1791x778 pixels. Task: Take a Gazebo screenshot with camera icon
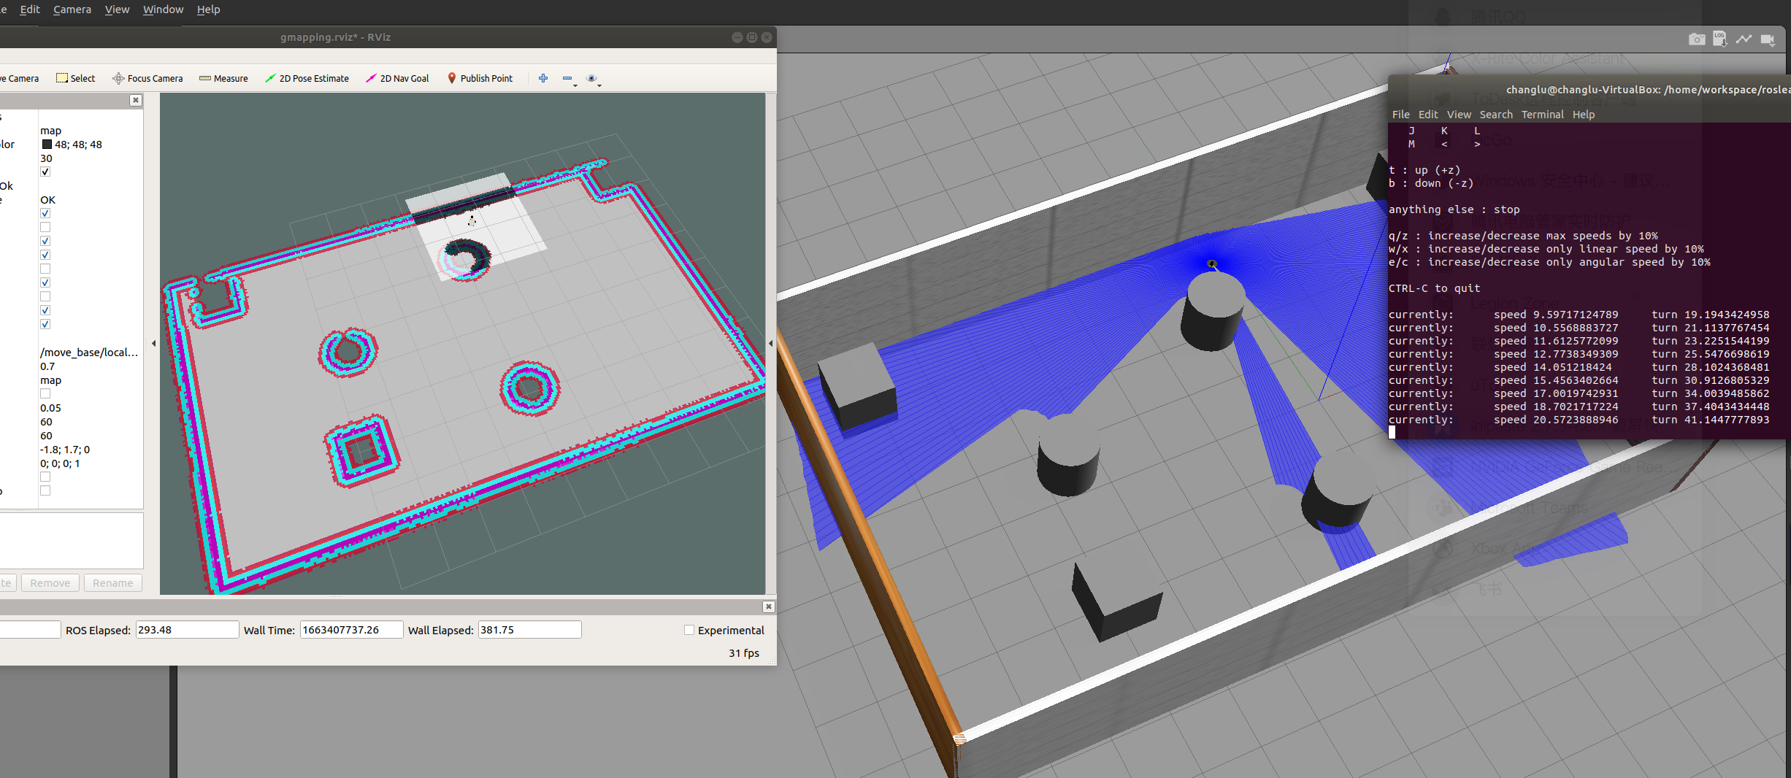(x=1697, y=39)
